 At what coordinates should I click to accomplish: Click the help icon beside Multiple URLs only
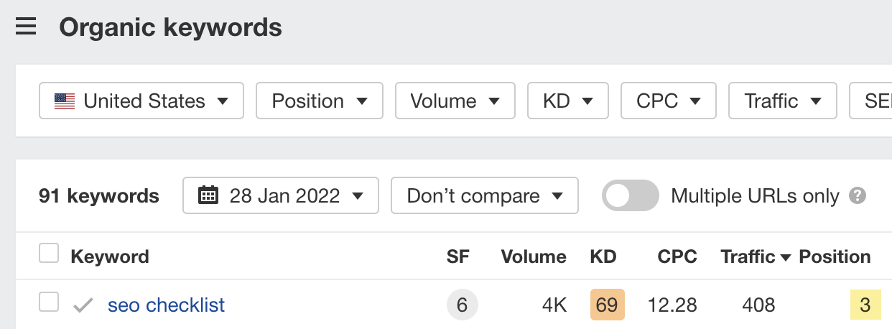pyautogui.click(x=857, y=196)
